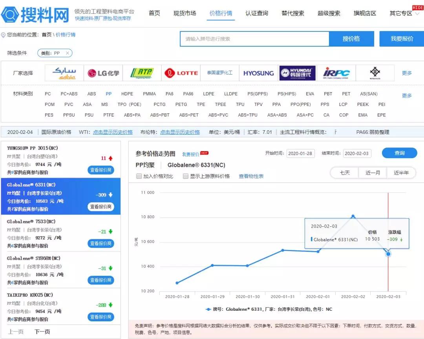
Task: Go to the 现货市场 nav tab
Action: click(185, 13)
